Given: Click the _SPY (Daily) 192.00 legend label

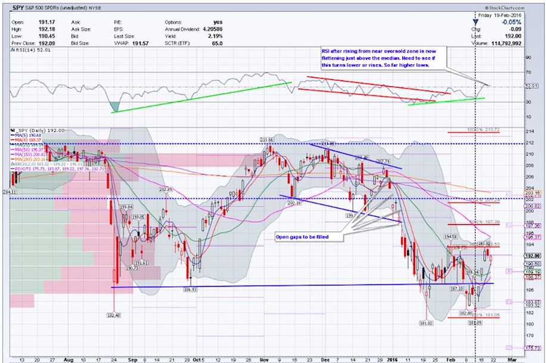Looking at the screenshot, I should pyautogui.click(x=40, y=131).
